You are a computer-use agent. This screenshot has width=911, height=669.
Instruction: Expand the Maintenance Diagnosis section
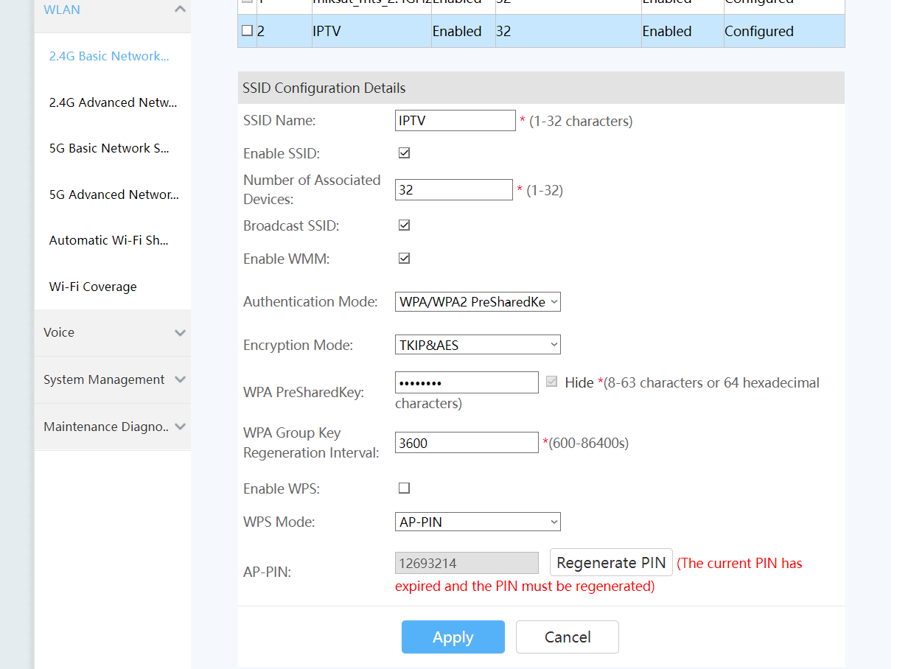pos(112,427)
